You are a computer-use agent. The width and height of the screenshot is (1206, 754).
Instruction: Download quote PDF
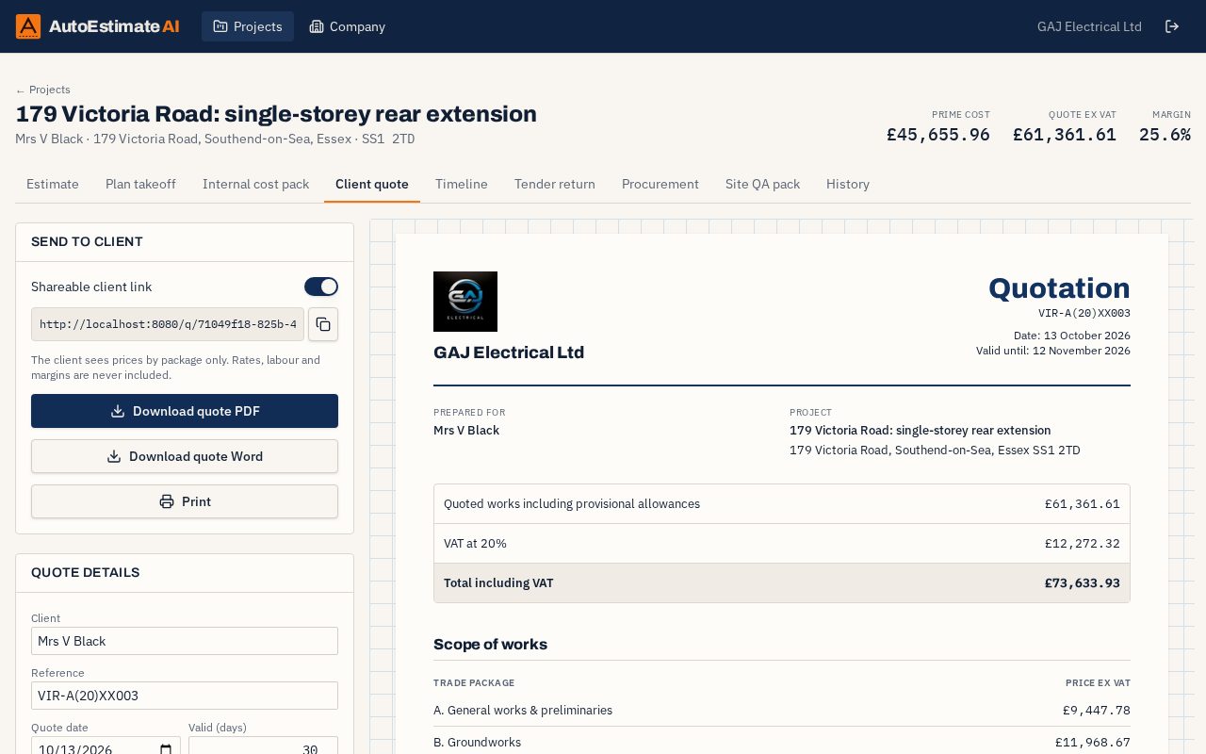coord(185,411)
